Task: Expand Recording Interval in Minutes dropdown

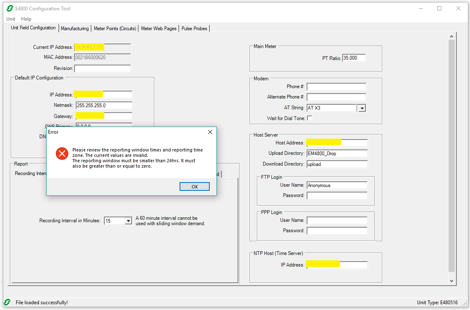Action: coord(128,221)
